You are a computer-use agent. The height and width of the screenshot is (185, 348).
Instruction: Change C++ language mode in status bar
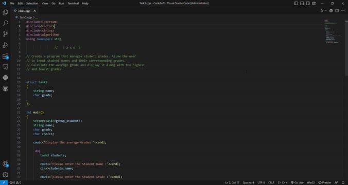pyautogui.click(x=283, y=182)
